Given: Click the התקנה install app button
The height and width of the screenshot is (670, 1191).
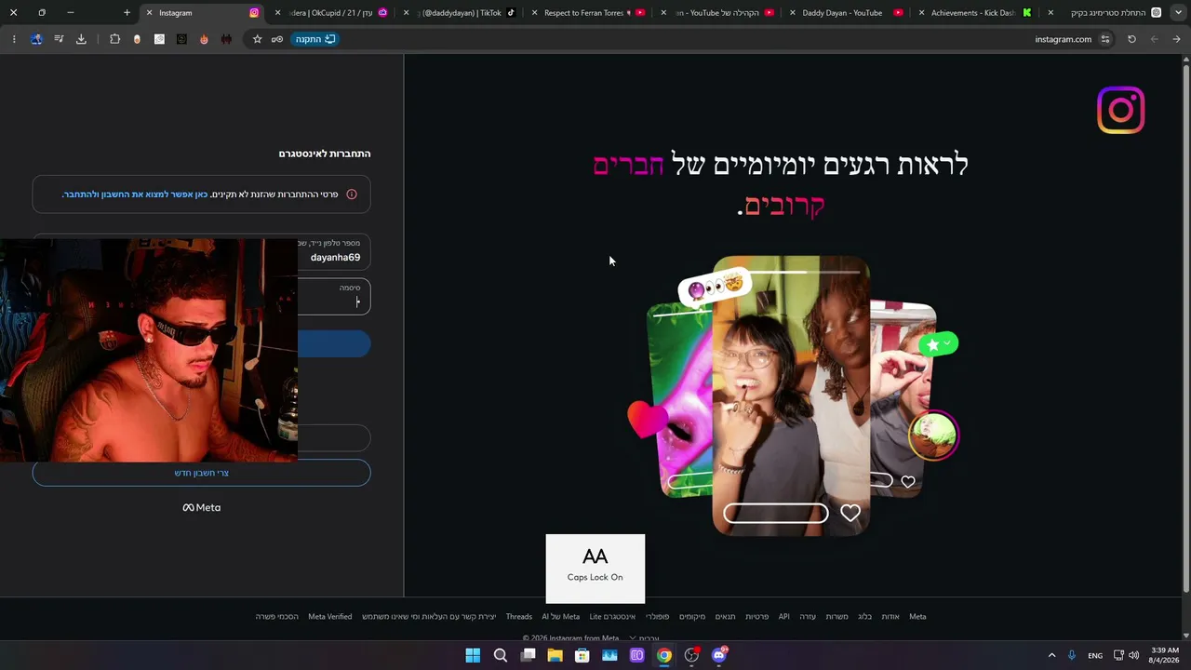Looking at the screenshot, I should (315, 39).
